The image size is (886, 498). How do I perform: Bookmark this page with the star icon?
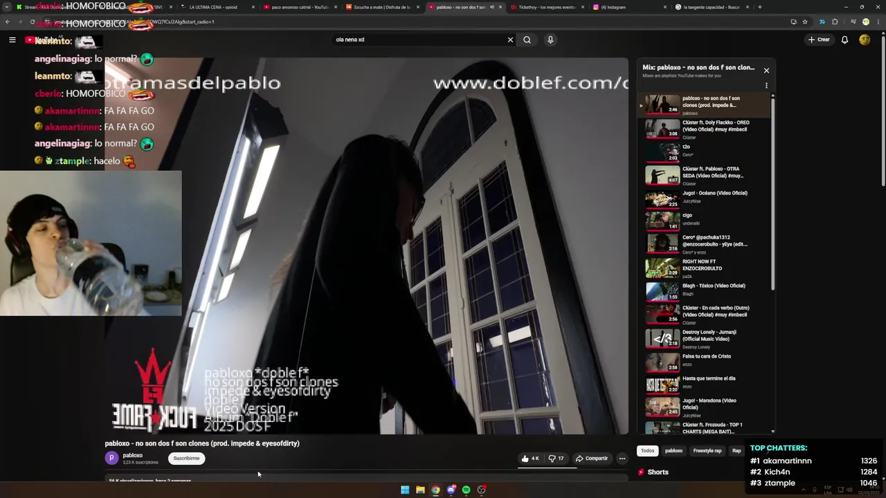pos(805,21)
